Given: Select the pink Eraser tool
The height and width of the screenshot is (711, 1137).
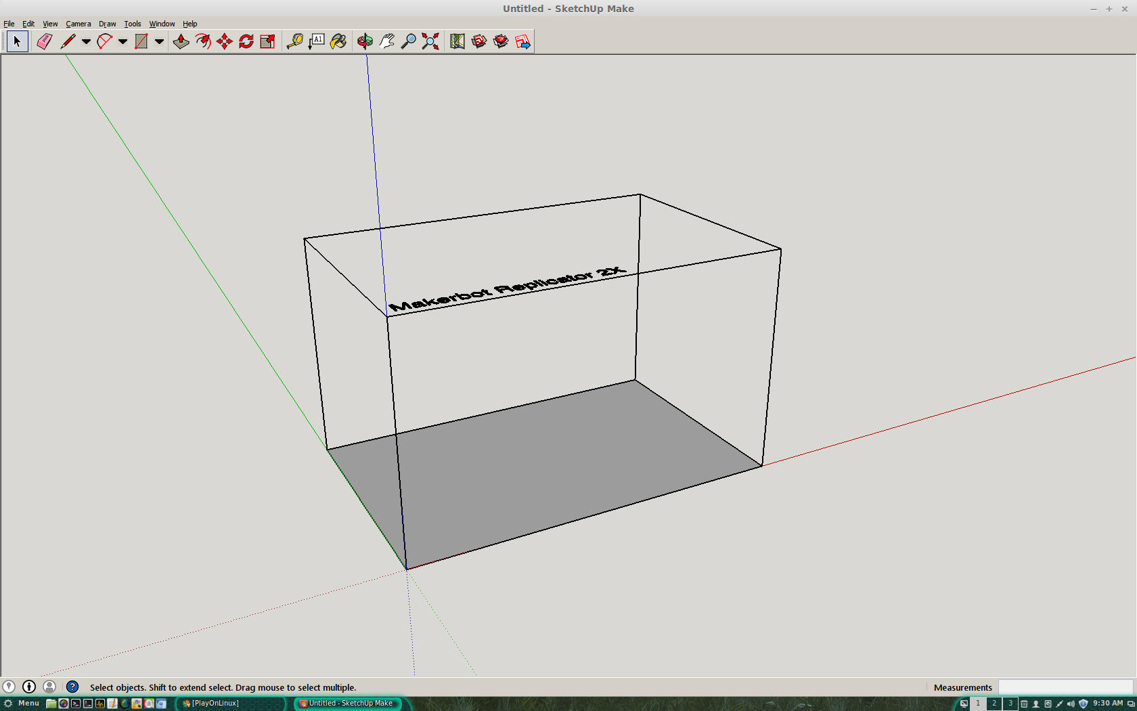Looking at the screenshot, I should pos(45,42).
